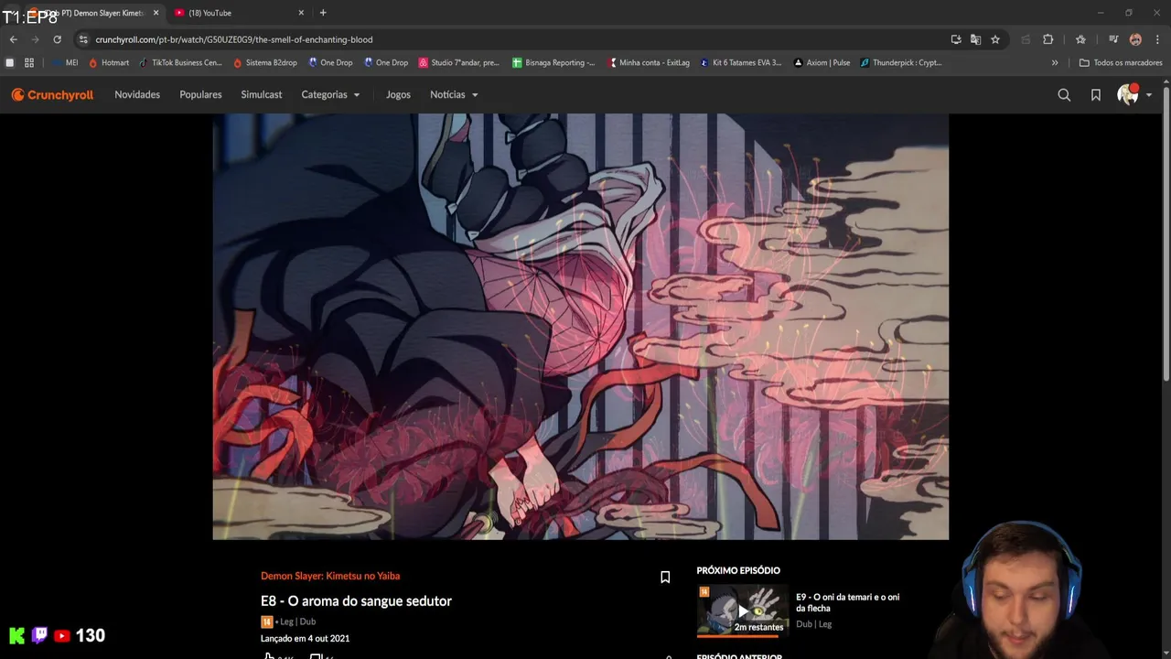Image resolution: width=1171 pixels, height=659 pixels.
Task: Close the Demon Slayer tab
Action: (156, 13)
